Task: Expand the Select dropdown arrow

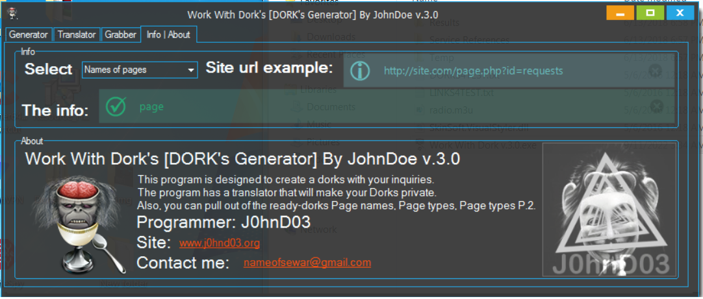Action: 190,70
